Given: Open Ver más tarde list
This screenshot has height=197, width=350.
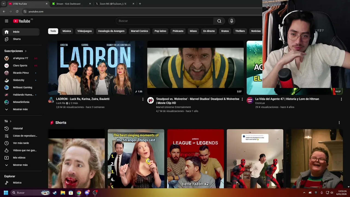Looking at the screenshot, I should 21,143.
